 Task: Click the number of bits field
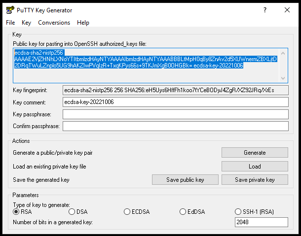261,222
